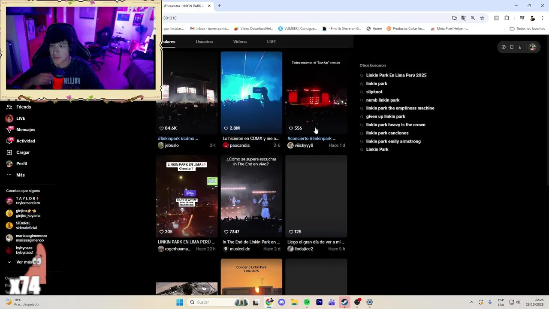Select 'given up linkin park' suggestion
The width and height of the screenshot is (549, 309).
point(386,116)
